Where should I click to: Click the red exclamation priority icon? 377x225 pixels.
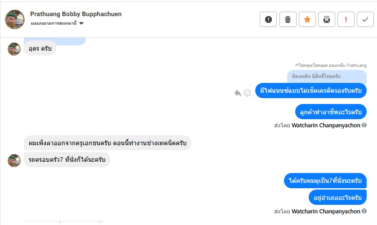click(346, 19)
